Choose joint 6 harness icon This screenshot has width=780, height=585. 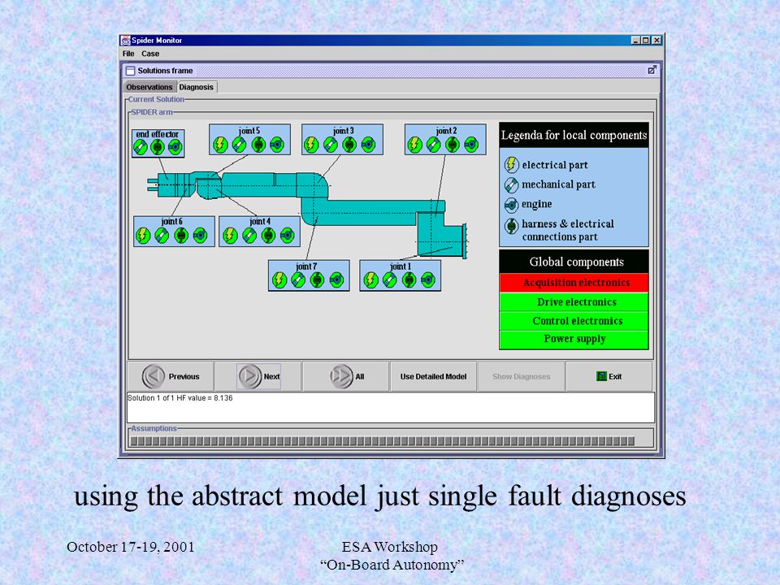click(x=181, y=236)
